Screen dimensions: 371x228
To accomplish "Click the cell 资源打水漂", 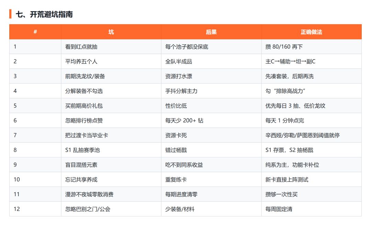I will [x=211, y=76].
